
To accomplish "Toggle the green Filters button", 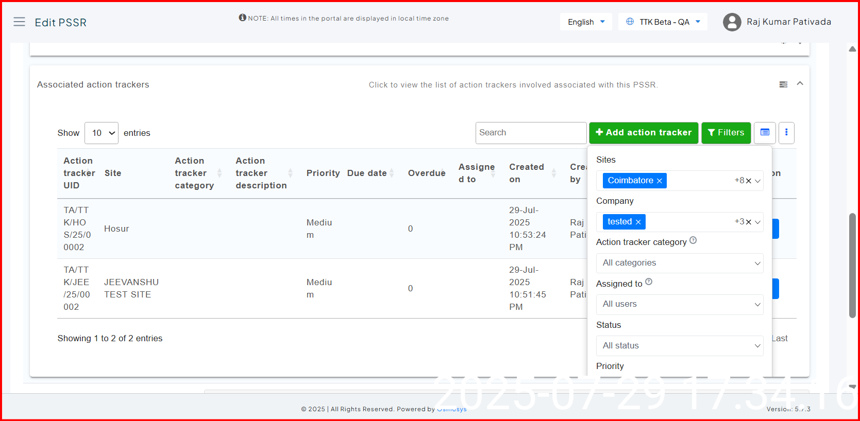I will pyautogui.click(x=726, y=133).
